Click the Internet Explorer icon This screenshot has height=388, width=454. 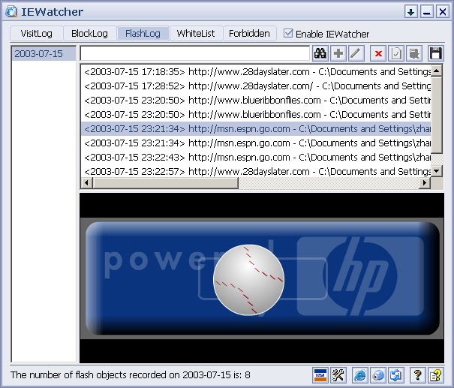tap(360, 375)
